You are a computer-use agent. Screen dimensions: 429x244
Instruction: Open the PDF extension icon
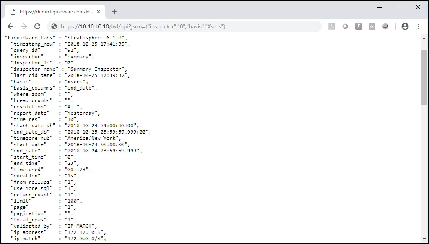332,26
